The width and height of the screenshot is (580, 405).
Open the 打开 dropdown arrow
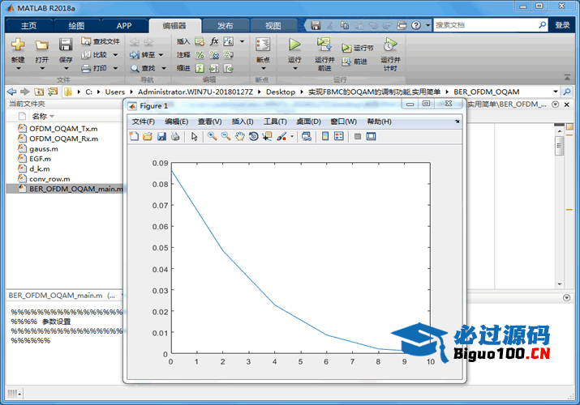click(42, 68)
